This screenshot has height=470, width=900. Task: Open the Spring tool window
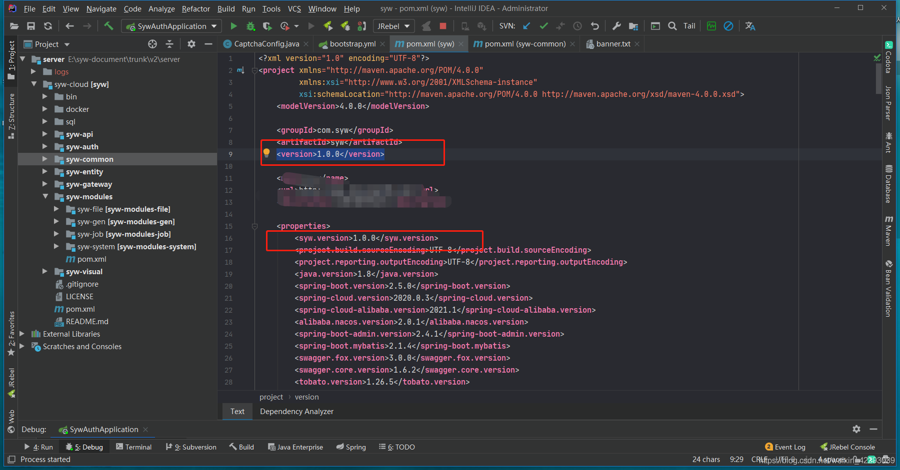coord(351,447)
